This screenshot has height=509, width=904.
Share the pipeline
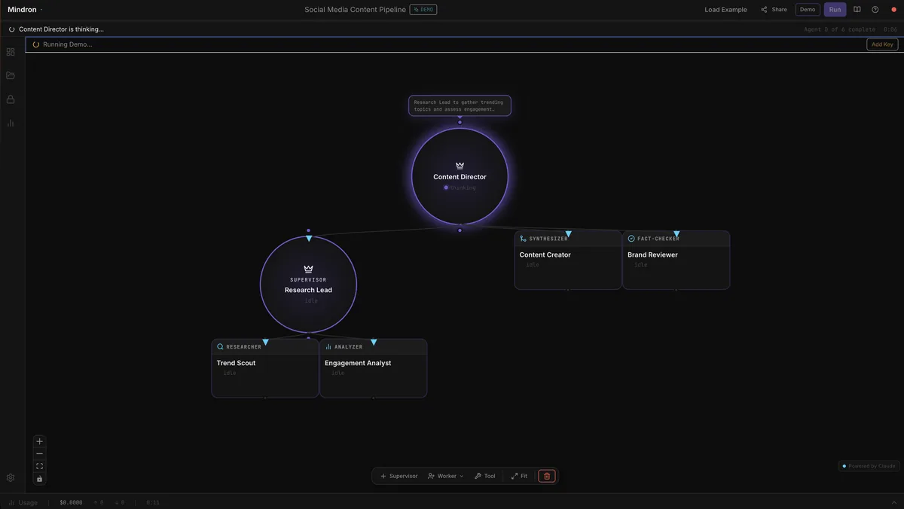[774, 10]
